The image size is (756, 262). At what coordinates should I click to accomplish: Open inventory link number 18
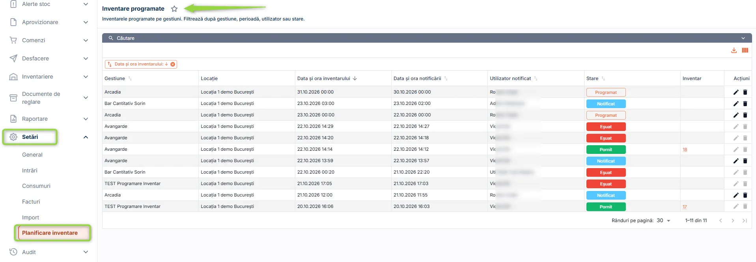685,150
